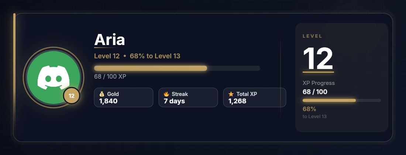Click the '68 / 100' value in level panel
406x155 pixels.
coord(315,92)
